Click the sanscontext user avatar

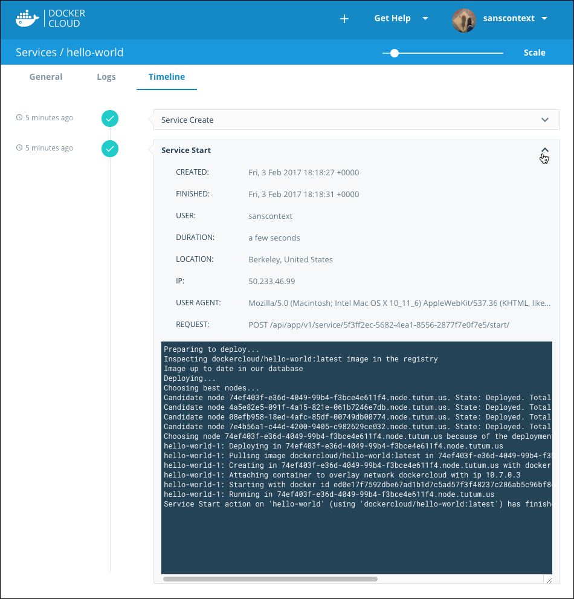(464, 19)
